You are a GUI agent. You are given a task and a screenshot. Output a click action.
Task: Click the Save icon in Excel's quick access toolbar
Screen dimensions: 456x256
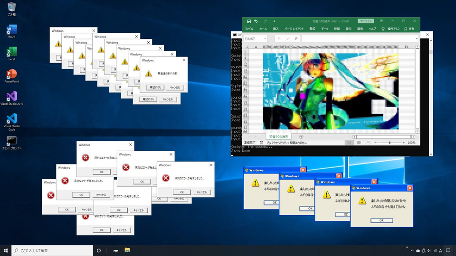pos(249,21)
